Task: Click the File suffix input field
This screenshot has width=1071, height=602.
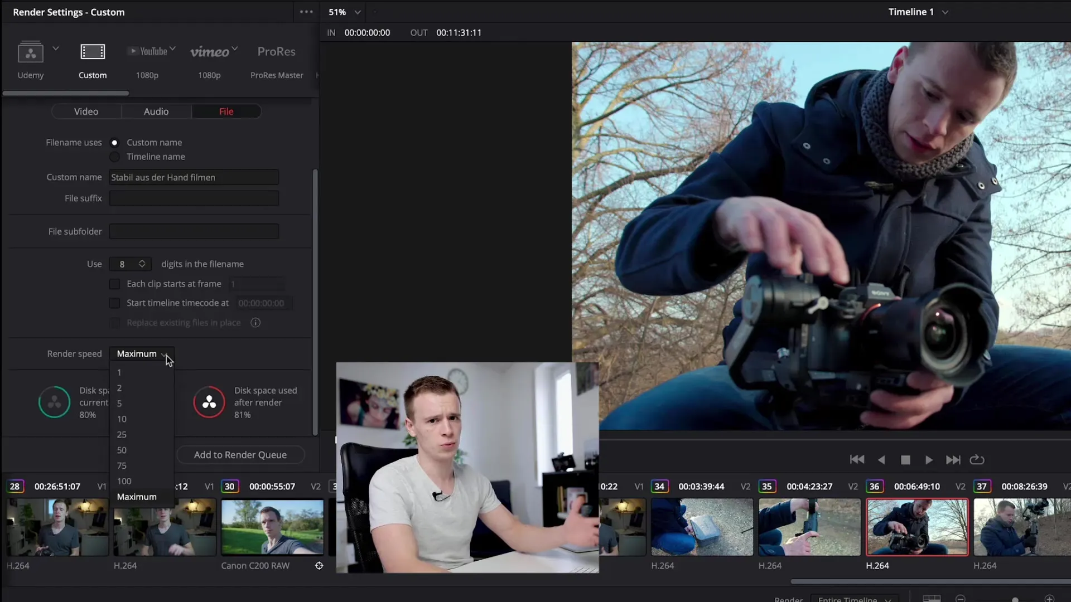Action: pyautogui.click(x=194, y=198)
